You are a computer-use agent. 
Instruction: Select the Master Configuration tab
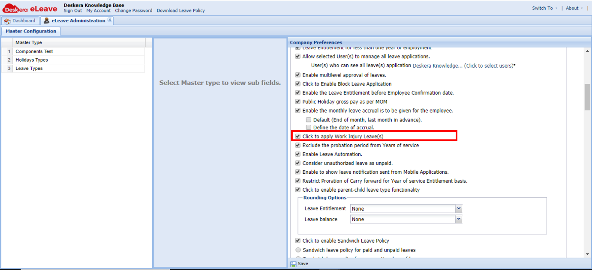pyautogui.click(x=31, y=31)
